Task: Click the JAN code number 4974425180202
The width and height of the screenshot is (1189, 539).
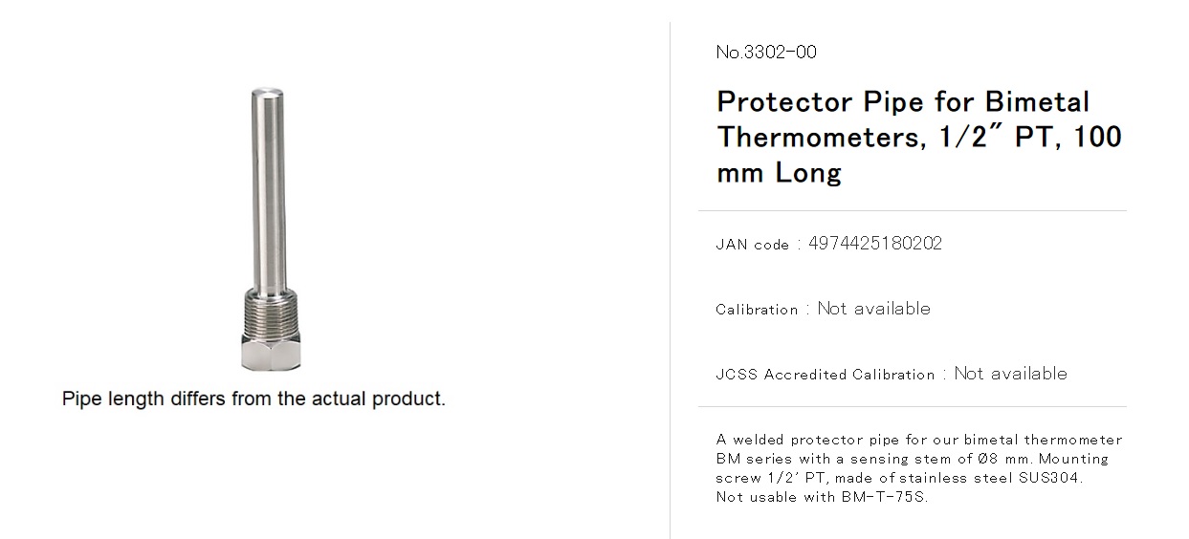Action: 875,244
